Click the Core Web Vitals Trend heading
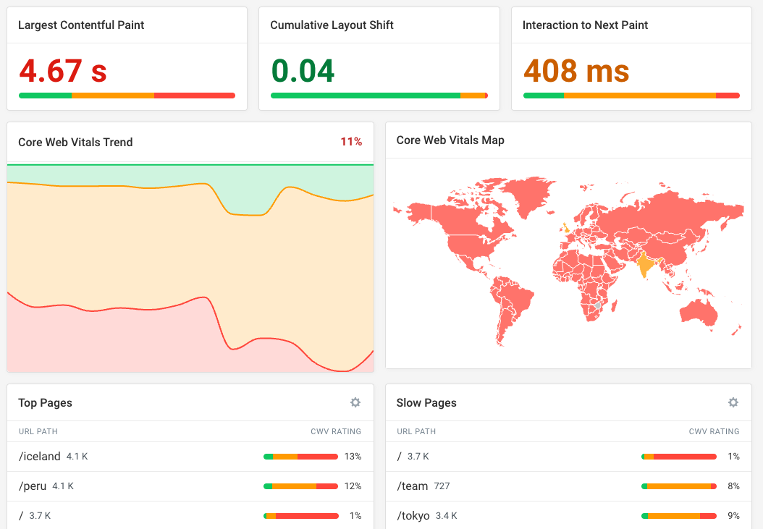763x529 pixels. (75, 142)
